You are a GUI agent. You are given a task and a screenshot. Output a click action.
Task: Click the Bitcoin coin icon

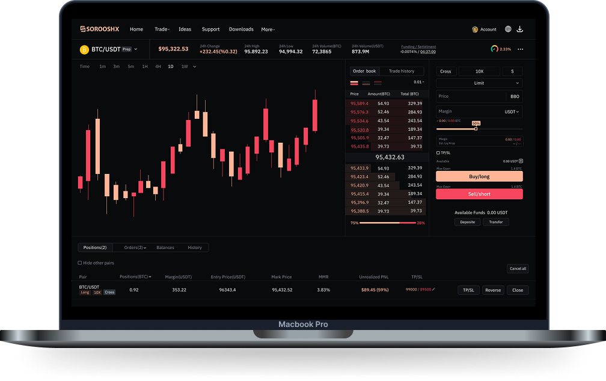(84, 49)
